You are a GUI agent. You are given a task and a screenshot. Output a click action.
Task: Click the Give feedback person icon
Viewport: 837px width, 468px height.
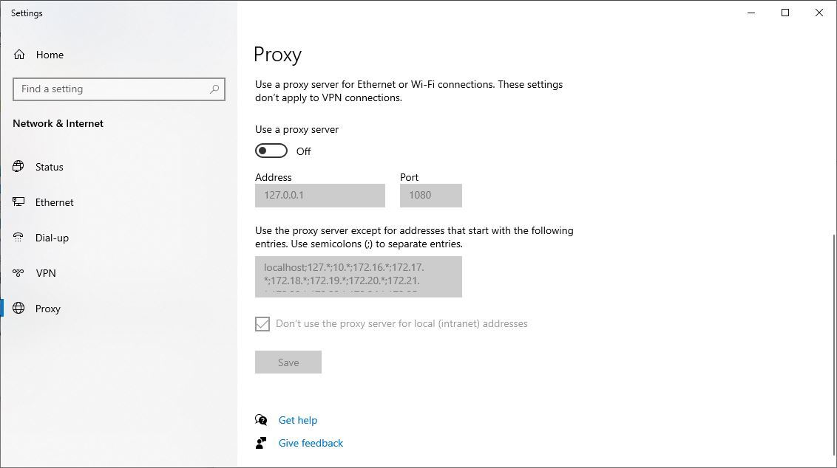click(261, 443)
